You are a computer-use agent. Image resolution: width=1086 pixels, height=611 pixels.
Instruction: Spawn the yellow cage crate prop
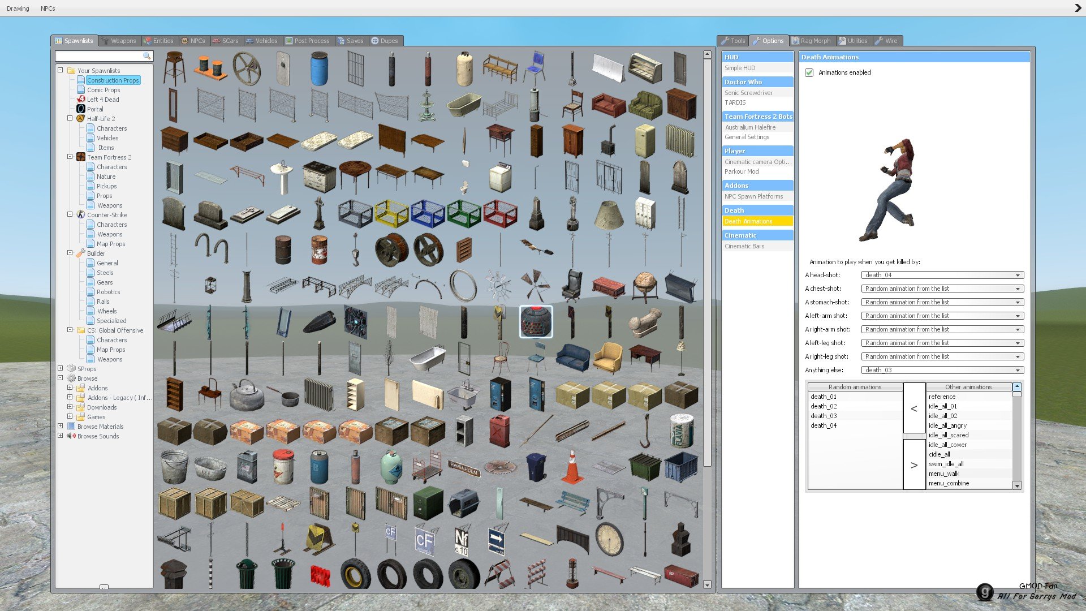click(391, 213)
